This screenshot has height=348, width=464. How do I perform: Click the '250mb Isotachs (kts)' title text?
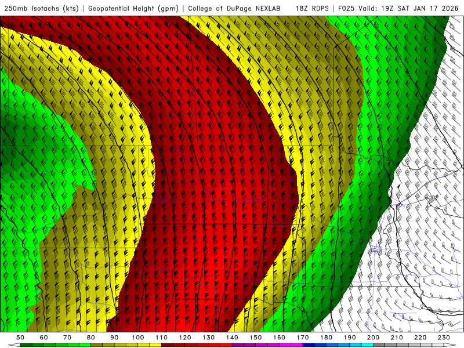(x=42, y=8)
